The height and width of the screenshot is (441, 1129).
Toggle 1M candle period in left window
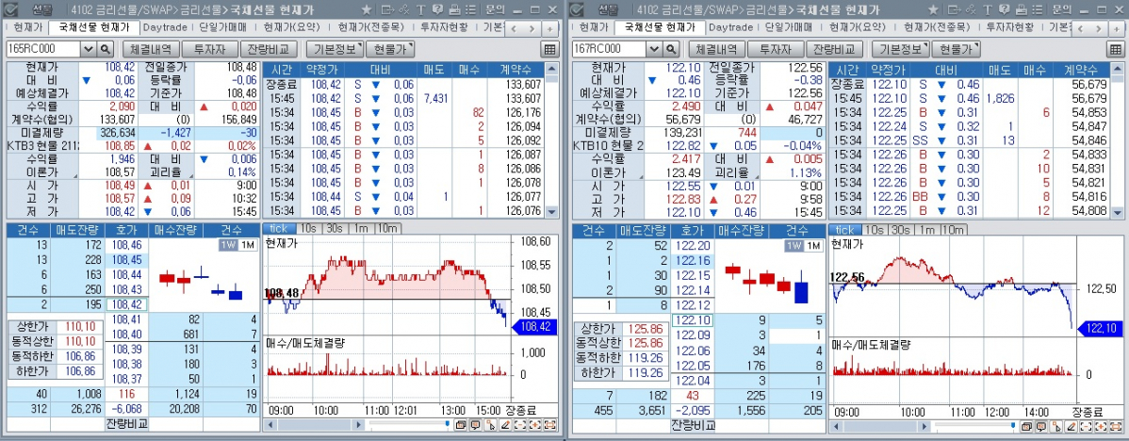tap(247, 245)
